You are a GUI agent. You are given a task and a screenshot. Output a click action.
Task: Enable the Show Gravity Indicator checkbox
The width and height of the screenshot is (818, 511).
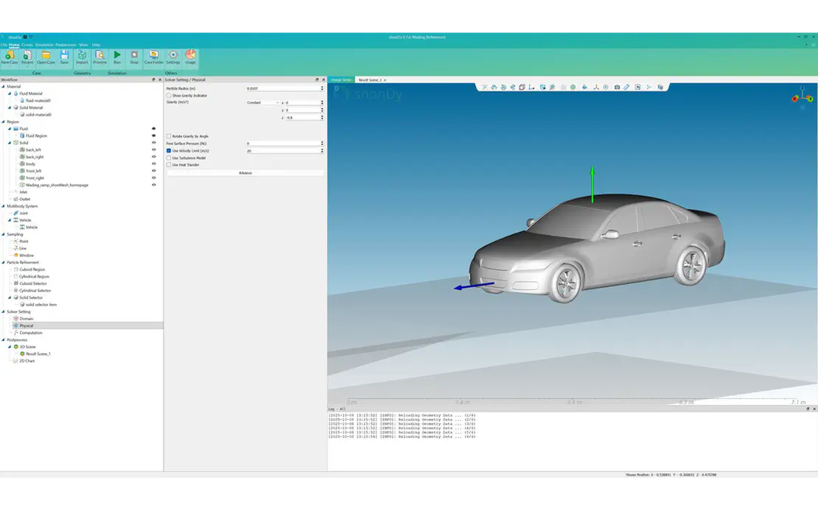(x=169, y=96)
